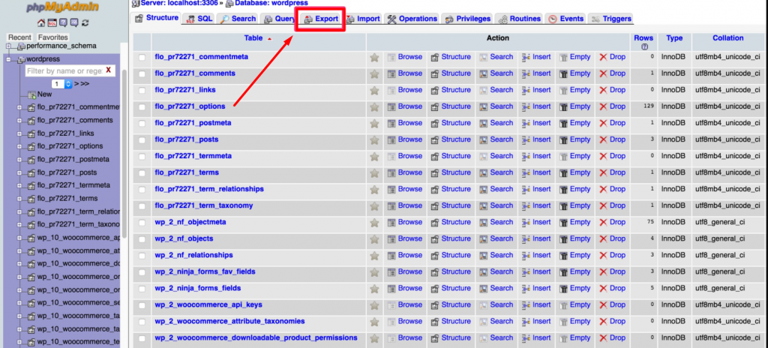Sort by the Table column header
Image resolution: width=768 pixels, height=348 pixels.
(253, 37)
